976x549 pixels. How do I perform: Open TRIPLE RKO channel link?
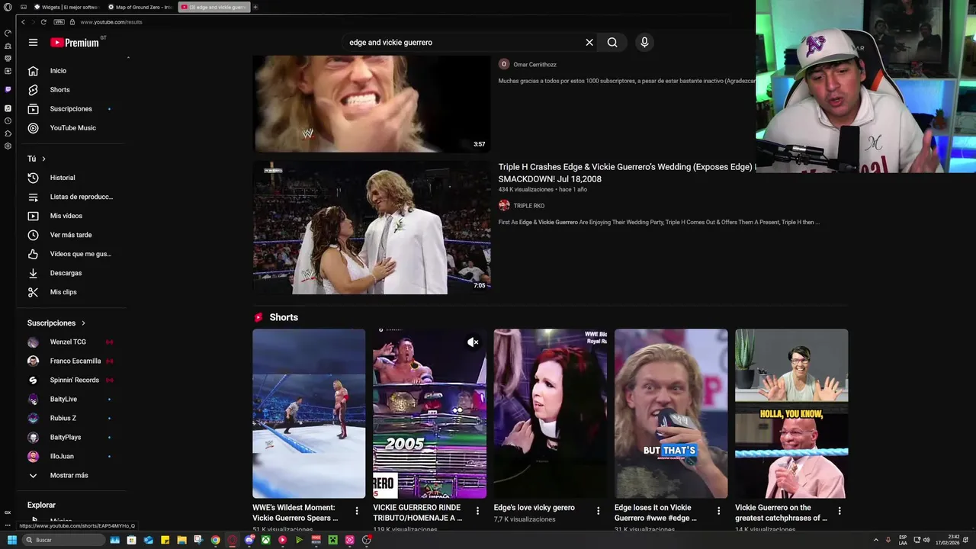click(528, 206)
